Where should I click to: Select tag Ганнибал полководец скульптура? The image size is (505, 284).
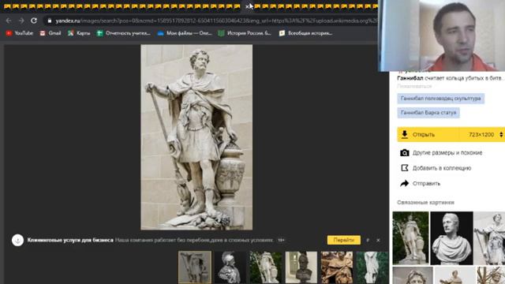pos(440,99)
